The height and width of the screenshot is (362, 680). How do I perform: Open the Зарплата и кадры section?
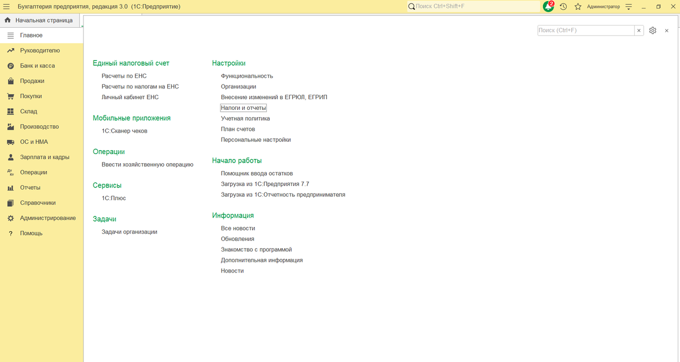tap(44, 157)
